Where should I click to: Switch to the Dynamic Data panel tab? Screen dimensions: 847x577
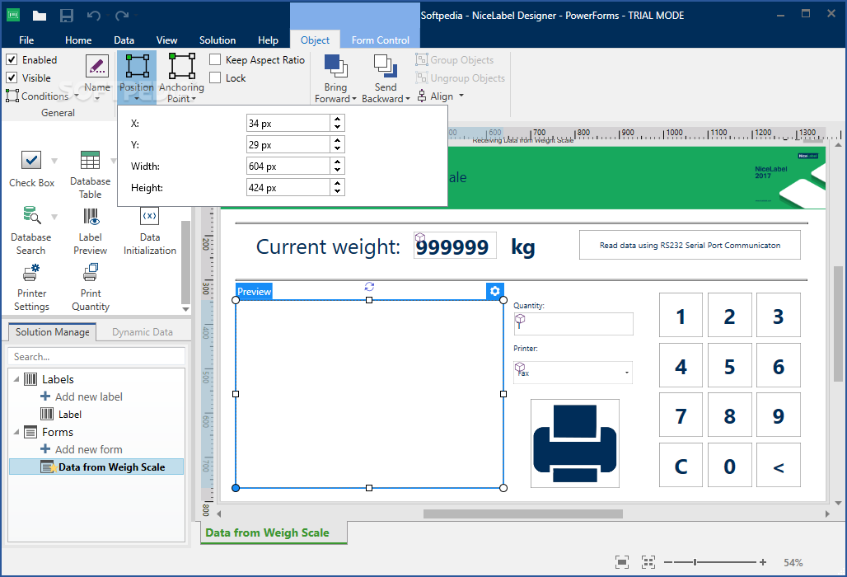pyautogui.click(x=143, y=332)
